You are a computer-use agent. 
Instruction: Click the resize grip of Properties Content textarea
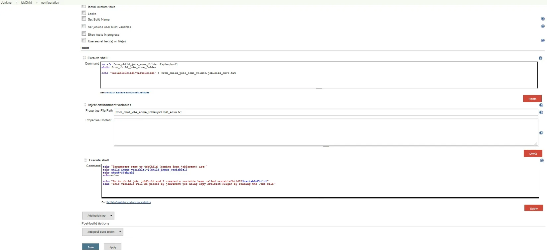click(x=536, y=144)
